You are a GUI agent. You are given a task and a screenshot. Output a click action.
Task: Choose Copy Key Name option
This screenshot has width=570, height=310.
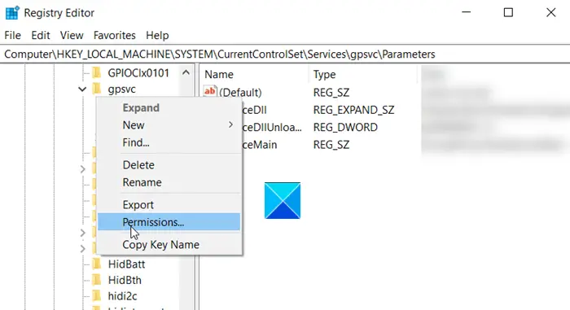(160, 245)
